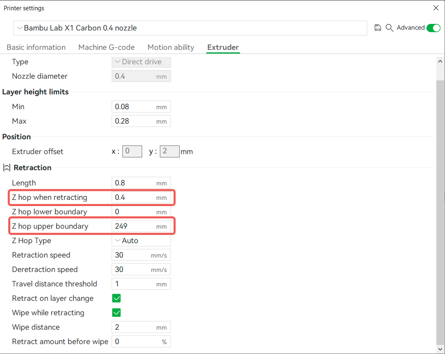Screen dimensions: 445x354
Task: Collapse the Retraction section icon
Action: coord(7,167)
